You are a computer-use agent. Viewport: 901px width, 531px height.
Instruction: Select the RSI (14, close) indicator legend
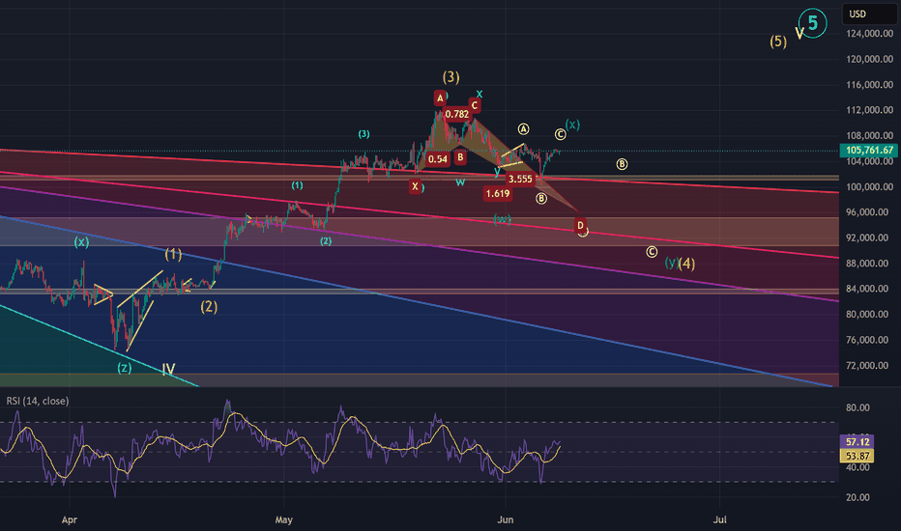pos(38,401)
